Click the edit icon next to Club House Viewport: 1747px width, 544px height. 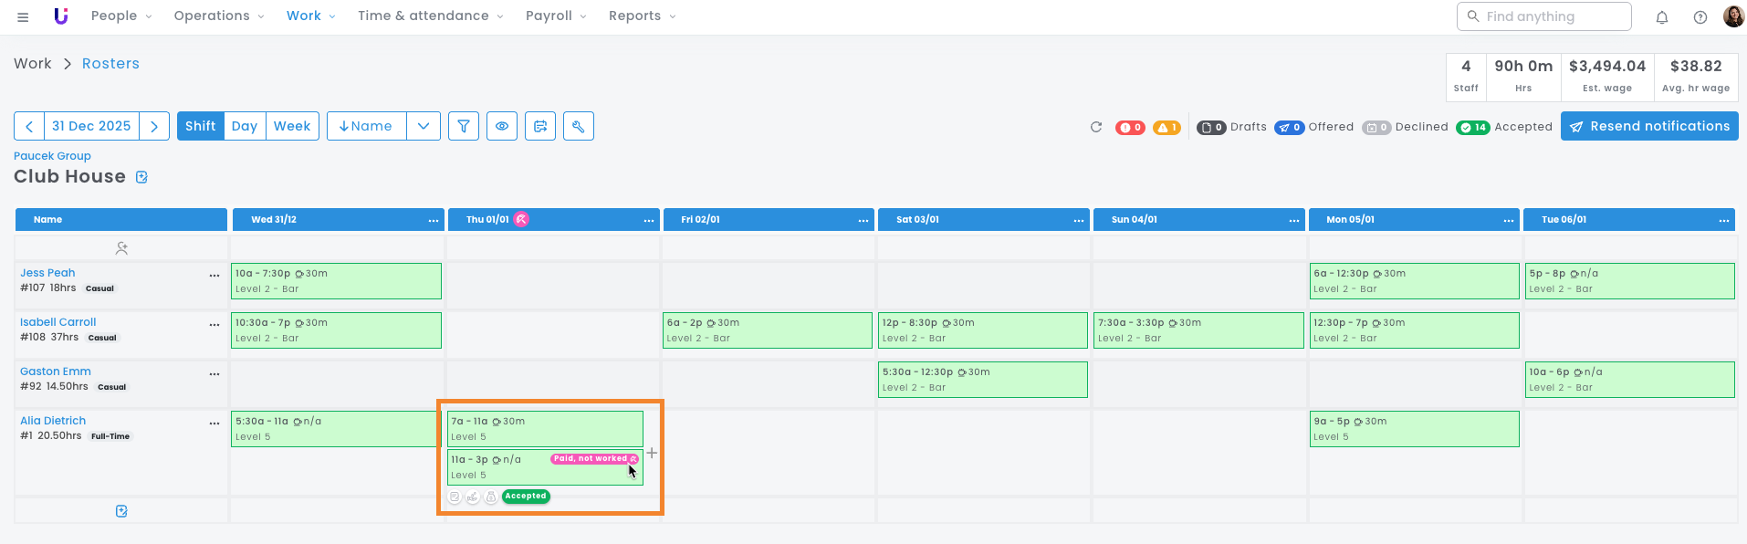(x=142, y=177)
